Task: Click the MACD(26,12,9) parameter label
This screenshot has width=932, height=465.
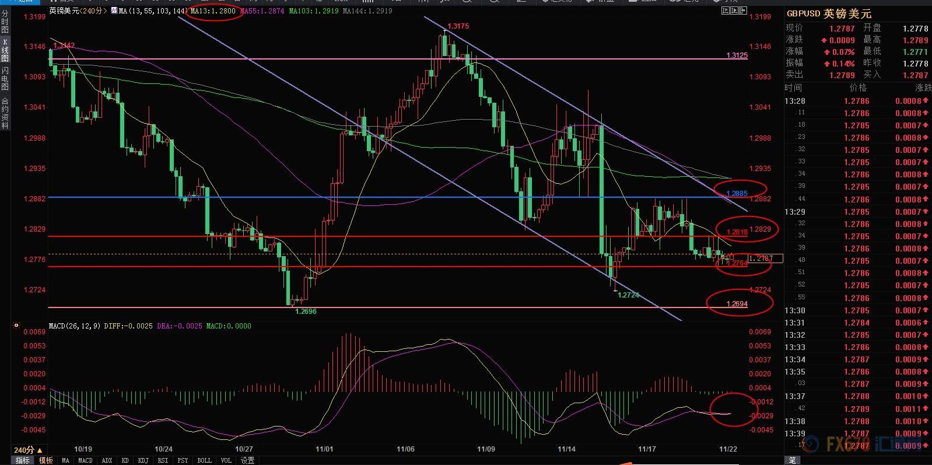Action: click(x=74, y=326)
